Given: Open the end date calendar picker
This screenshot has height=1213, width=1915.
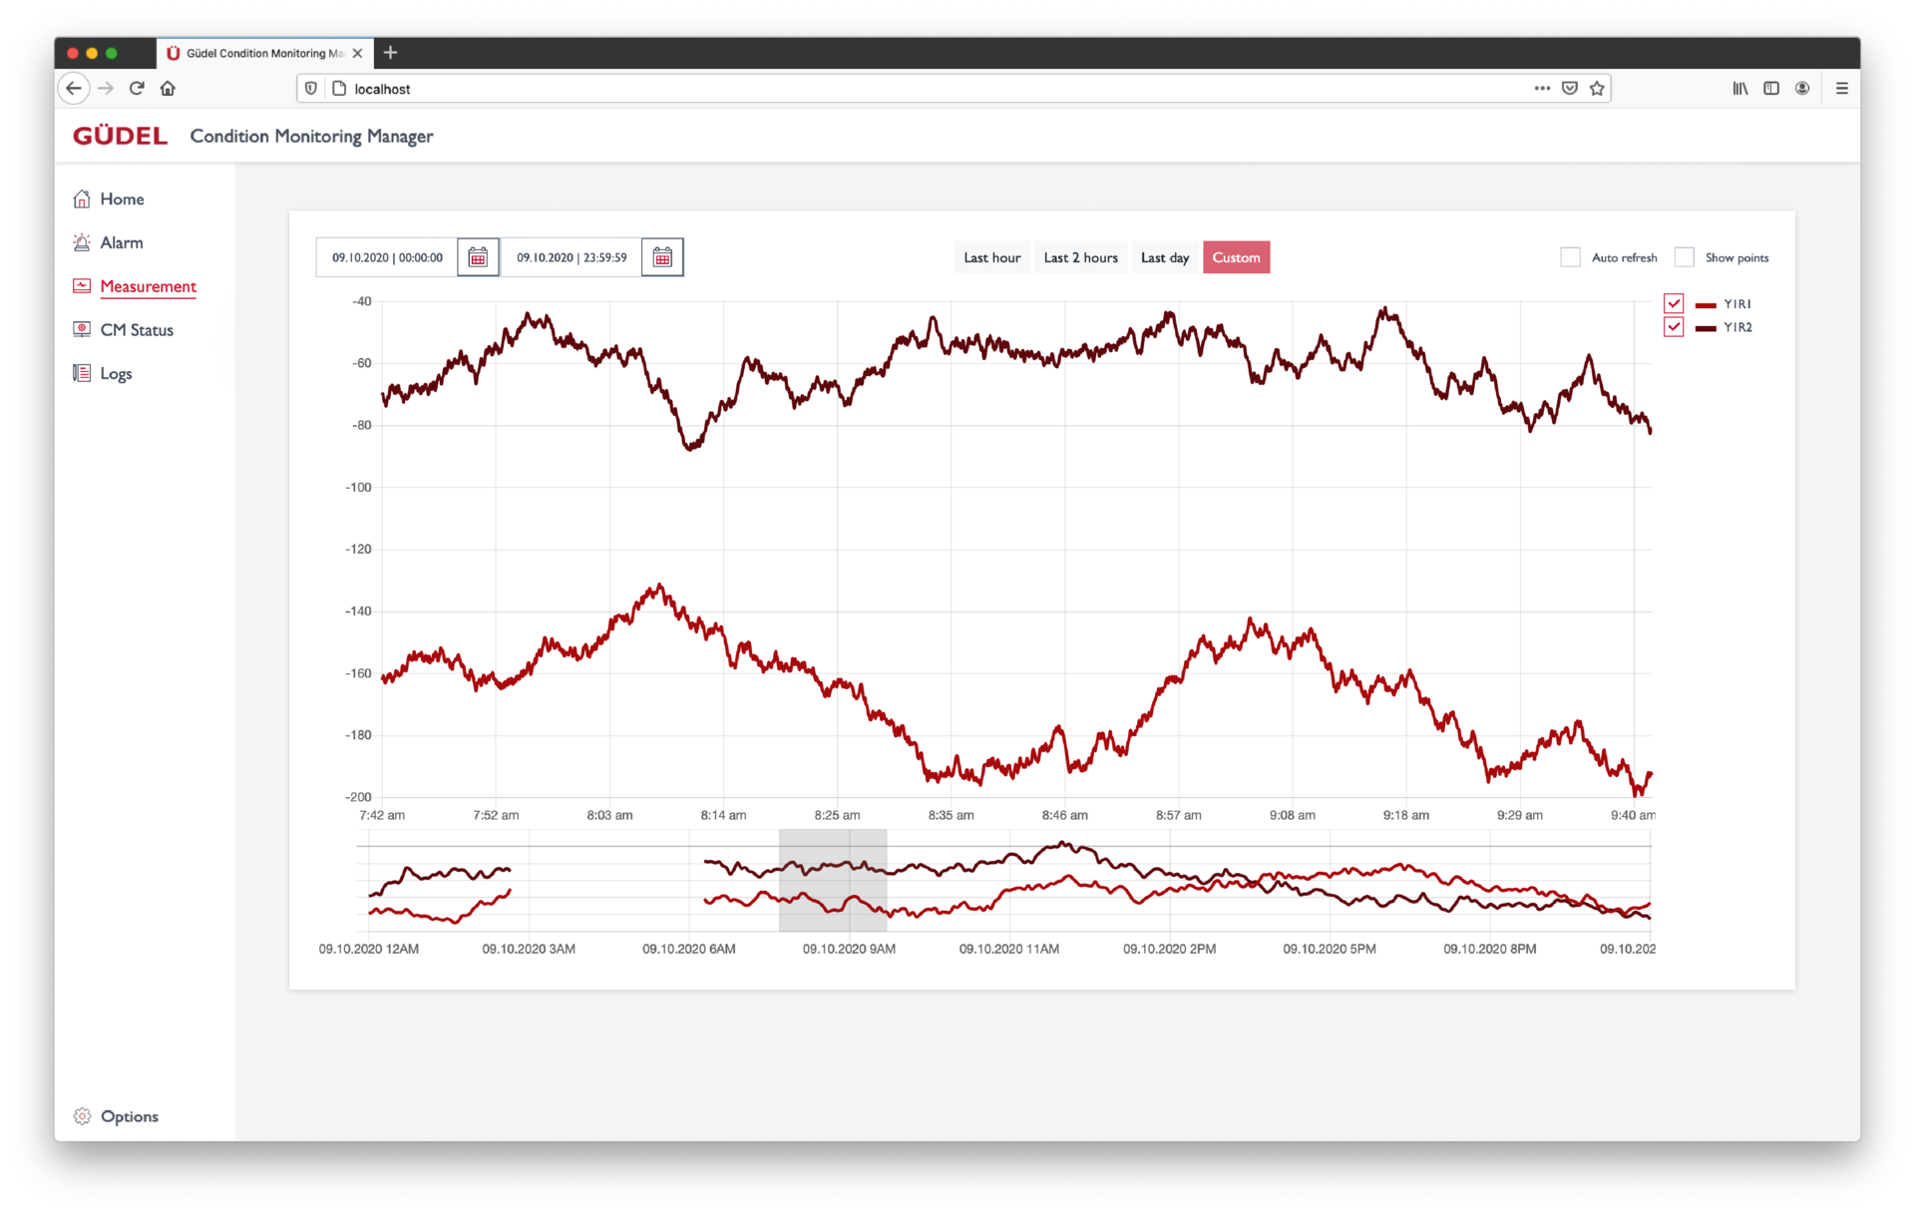Looking at the screenshot, I should pos(662,257).
